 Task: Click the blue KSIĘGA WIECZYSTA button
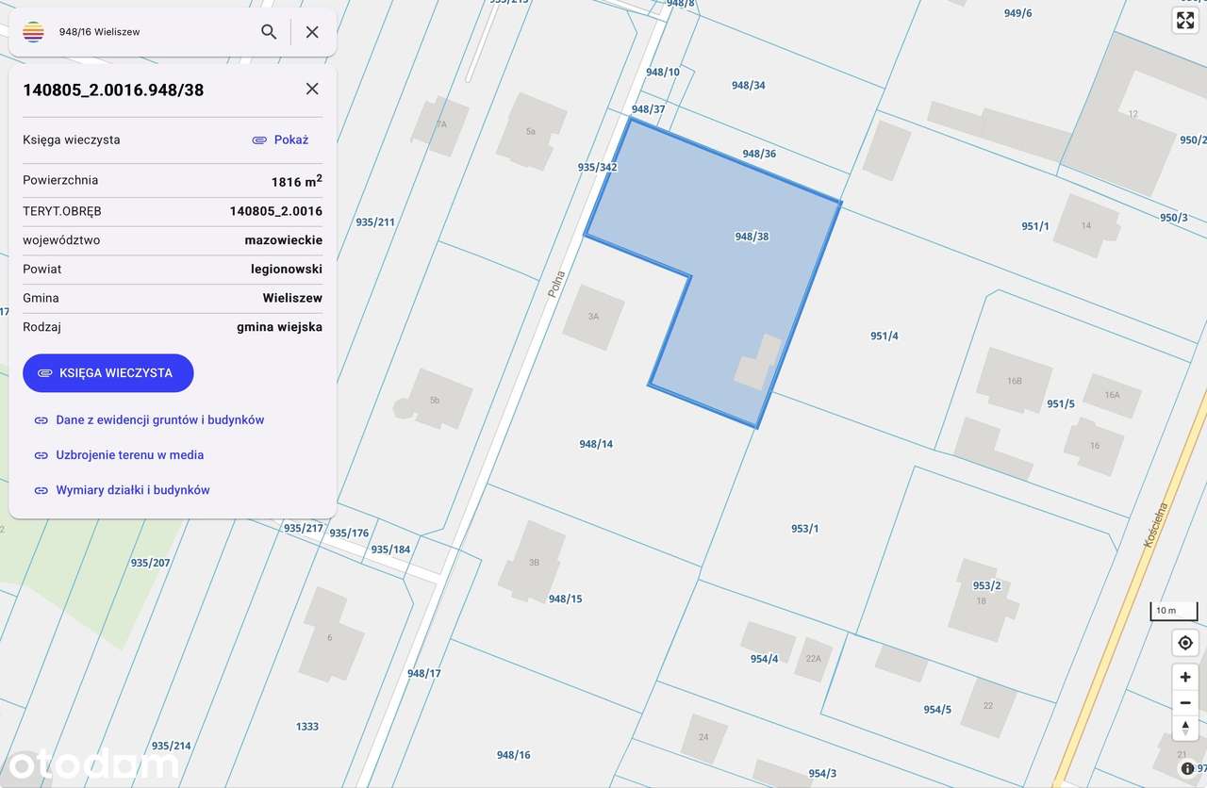pyautogui.click(x=107, y=373)
